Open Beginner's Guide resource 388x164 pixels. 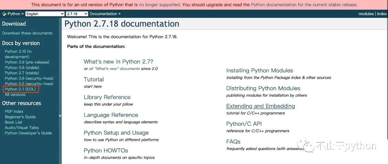click(20, 117)
